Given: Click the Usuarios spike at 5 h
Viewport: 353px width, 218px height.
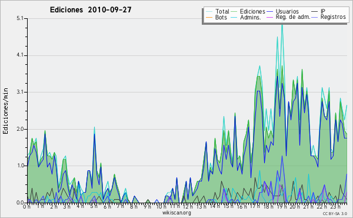Looking at the screenshot, I should 95,134.
